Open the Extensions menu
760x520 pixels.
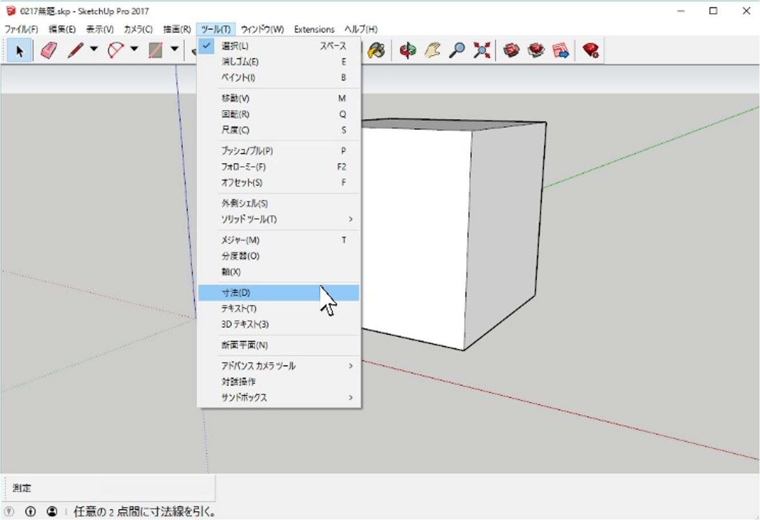pos(314,29)
